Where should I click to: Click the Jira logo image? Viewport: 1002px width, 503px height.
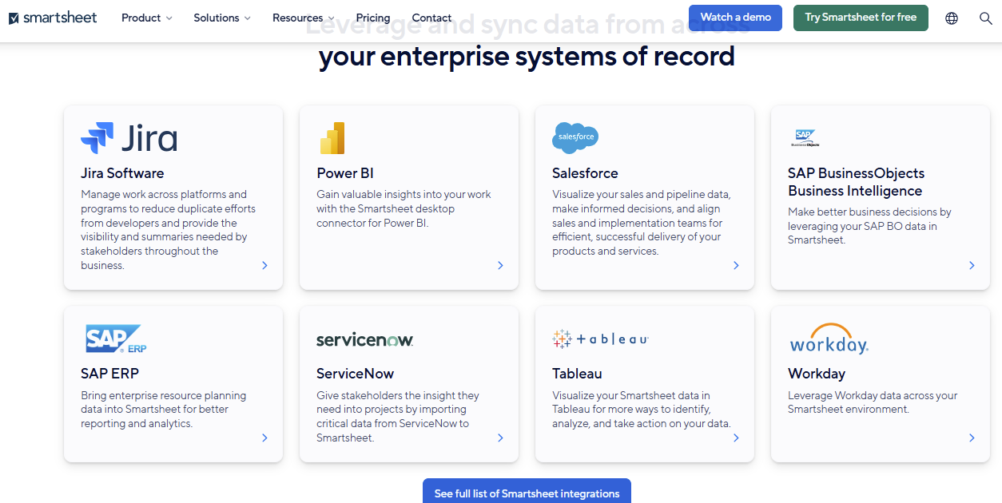tap(129, 138)
